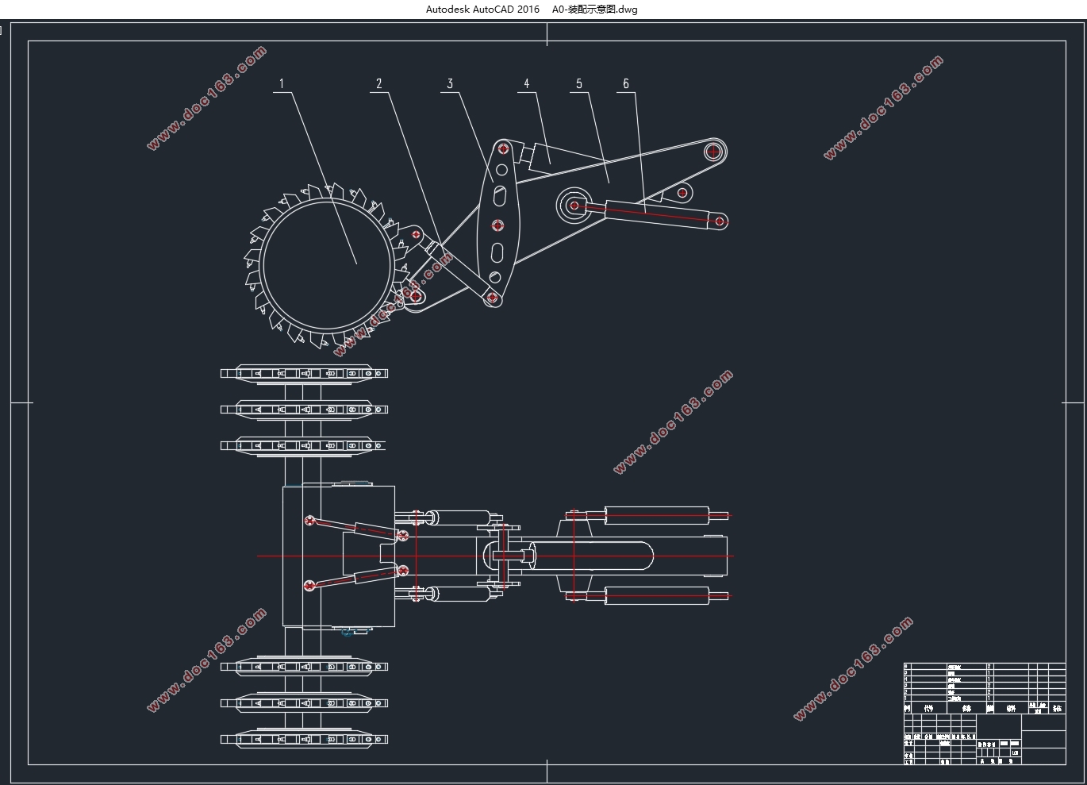Select top-right pivot pin of the upper arm
Screen dimensions: 1087x785
(x=713, y=150)
